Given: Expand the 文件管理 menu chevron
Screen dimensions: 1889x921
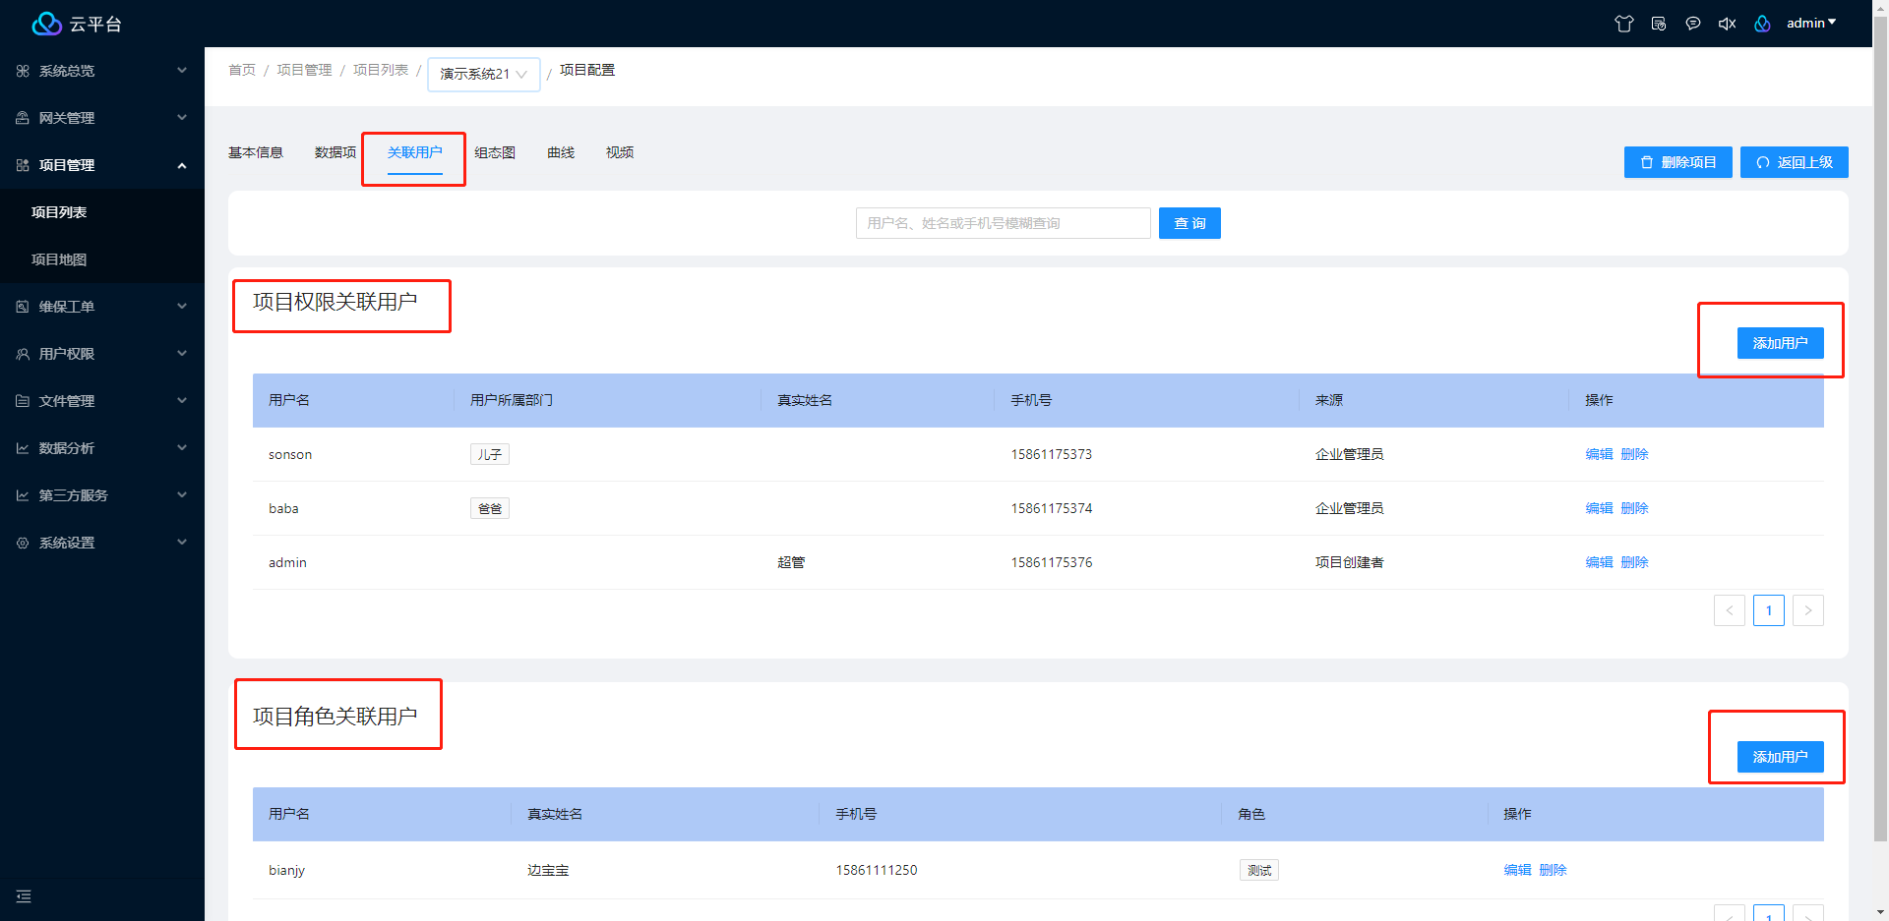Looking at the screenshot, I should [182, 401].
